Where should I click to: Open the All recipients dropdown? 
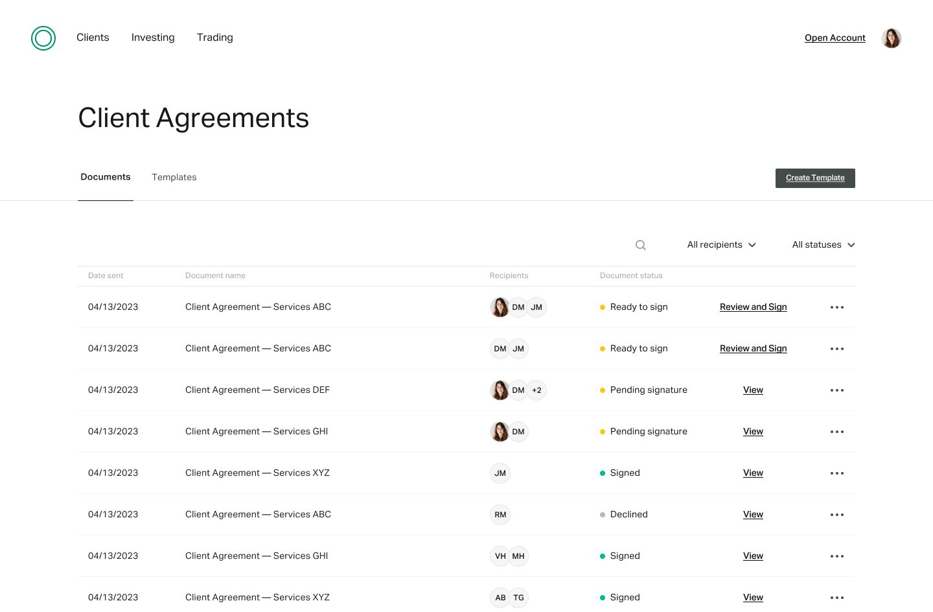point(721,244)
